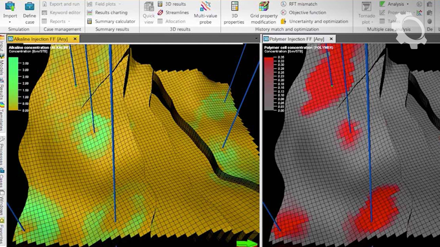
Task: Switch to Alkaline Injection FF tab
Action: tap(41, 39)
